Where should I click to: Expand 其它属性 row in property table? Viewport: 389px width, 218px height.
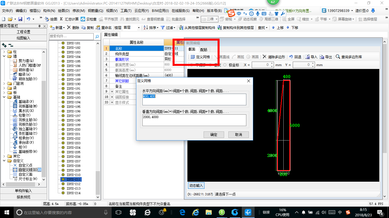pos(112,92)
